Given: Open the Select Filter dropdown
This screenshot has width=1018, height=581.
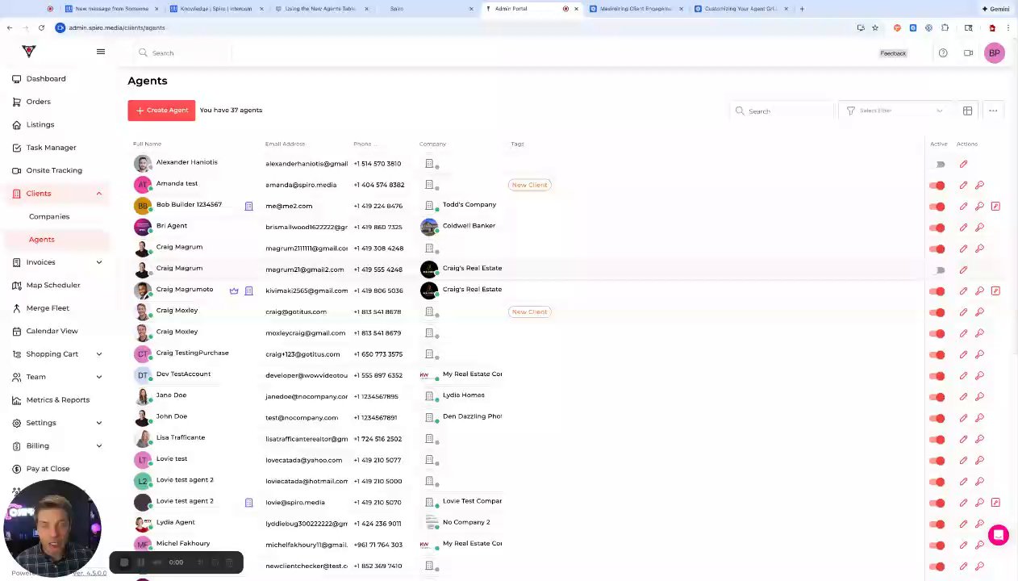Looking at the screenshot, I should tap(895, 111).
